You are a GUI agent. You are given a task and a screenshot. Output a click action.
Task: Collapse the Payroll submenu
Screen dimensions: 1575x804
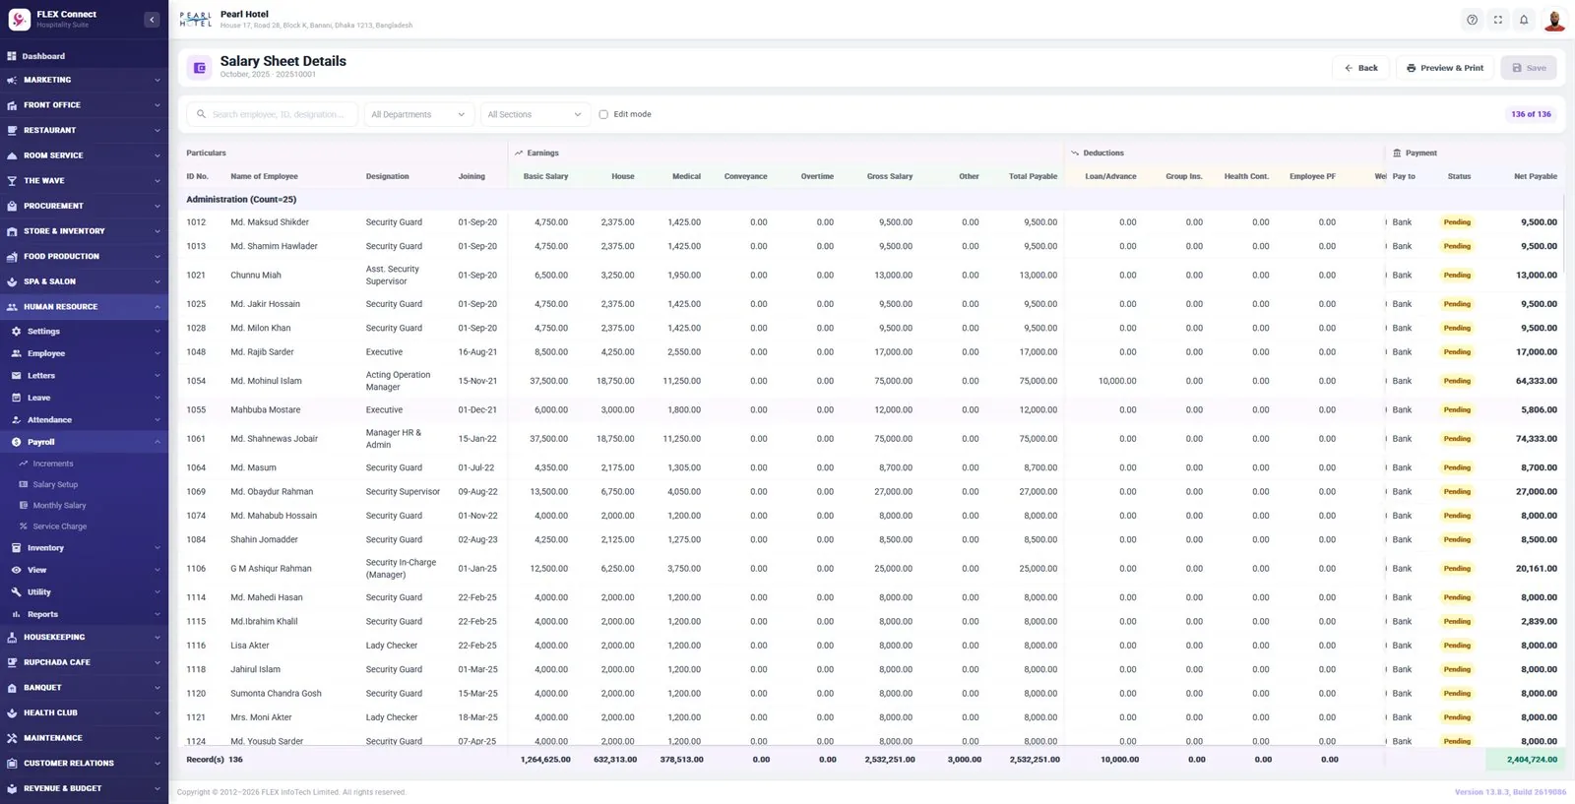(84, 442)
